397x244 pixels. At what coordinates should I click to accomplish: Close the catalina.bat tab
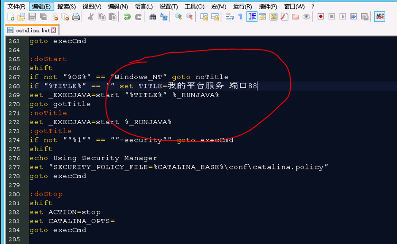click(x=53, y=30)
